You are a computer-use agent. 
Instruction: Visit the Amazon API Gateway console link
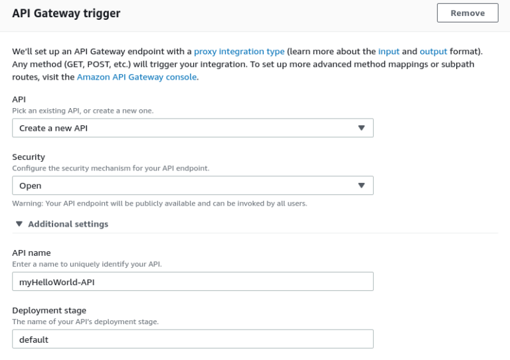coord(137,77)
